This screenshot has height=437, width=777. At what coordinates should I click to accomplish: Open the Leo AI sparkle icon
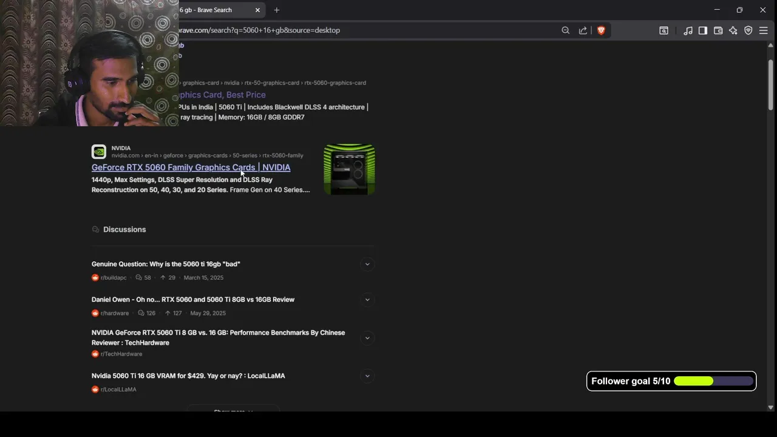tap(733, 30)
